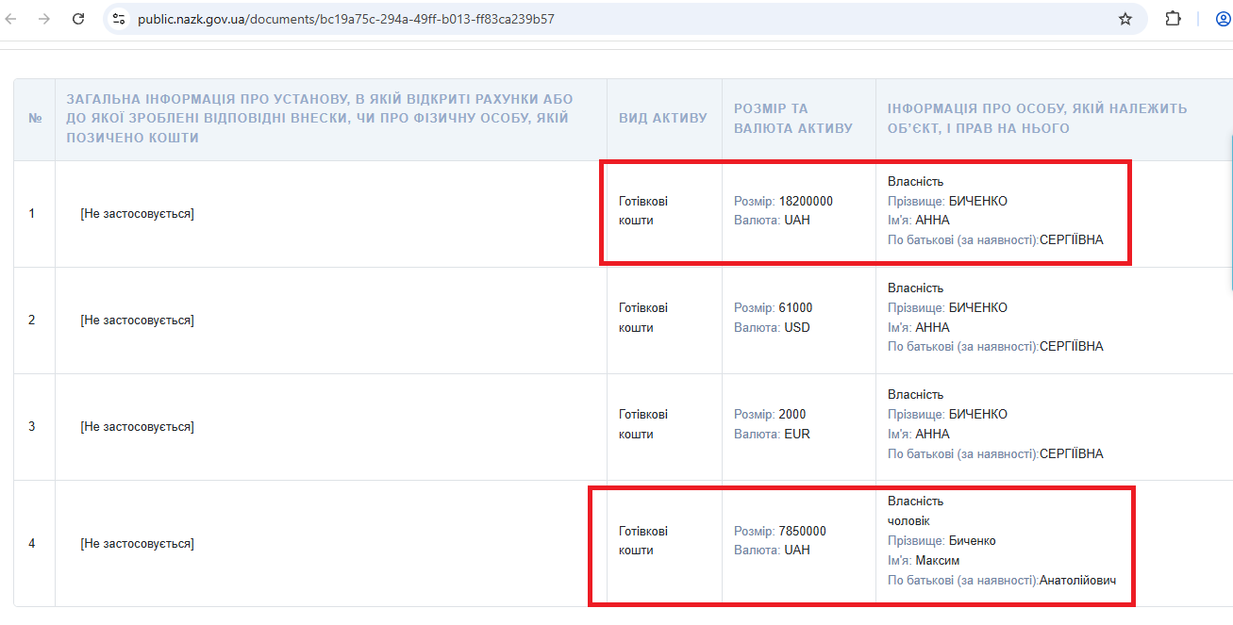Screen dimensions: 1233x625
Task: Open the browser profile icon
Action: click(1222, 19)
